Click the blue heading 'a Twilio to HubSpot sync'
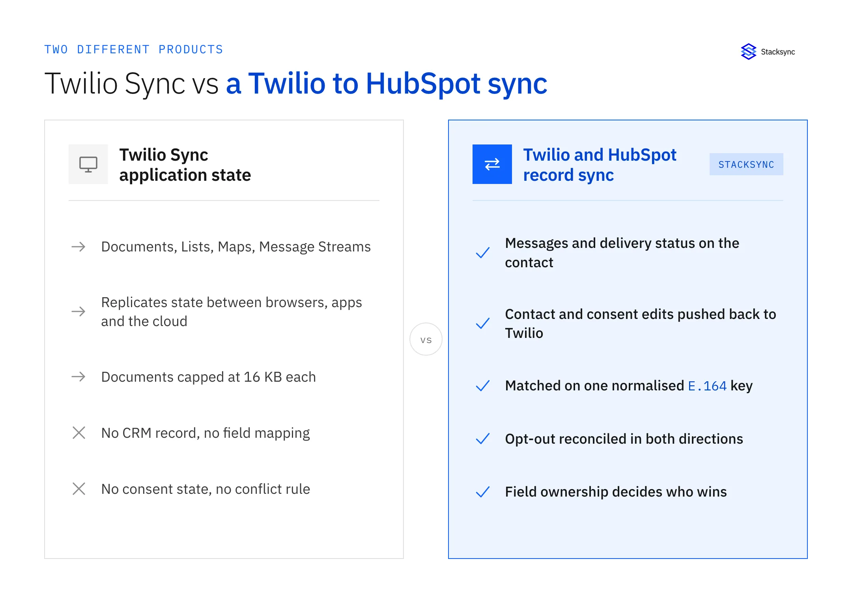852x600 pixels. click(x=387, y=84)
